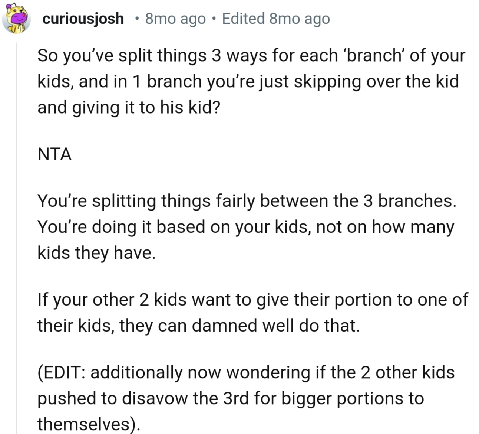
Task: Click the NTA verdict text
Action: [54, 154]
